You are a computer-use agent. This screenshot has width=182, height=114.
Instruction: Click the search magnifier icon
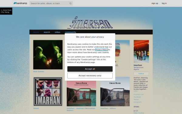tap(70, 3)
